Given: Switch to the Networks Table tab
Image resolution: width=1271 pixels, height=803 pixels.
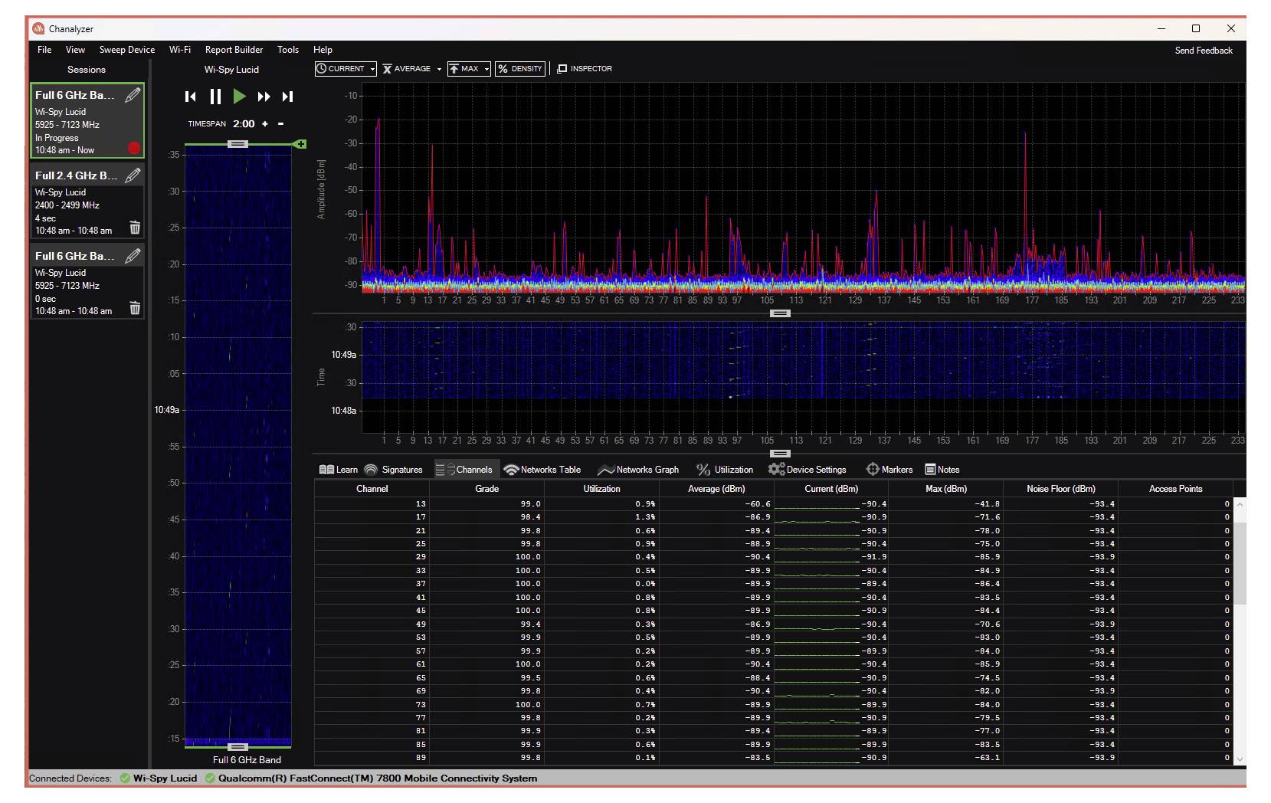Looking at the screenshot, I should (x=543, y=470).
